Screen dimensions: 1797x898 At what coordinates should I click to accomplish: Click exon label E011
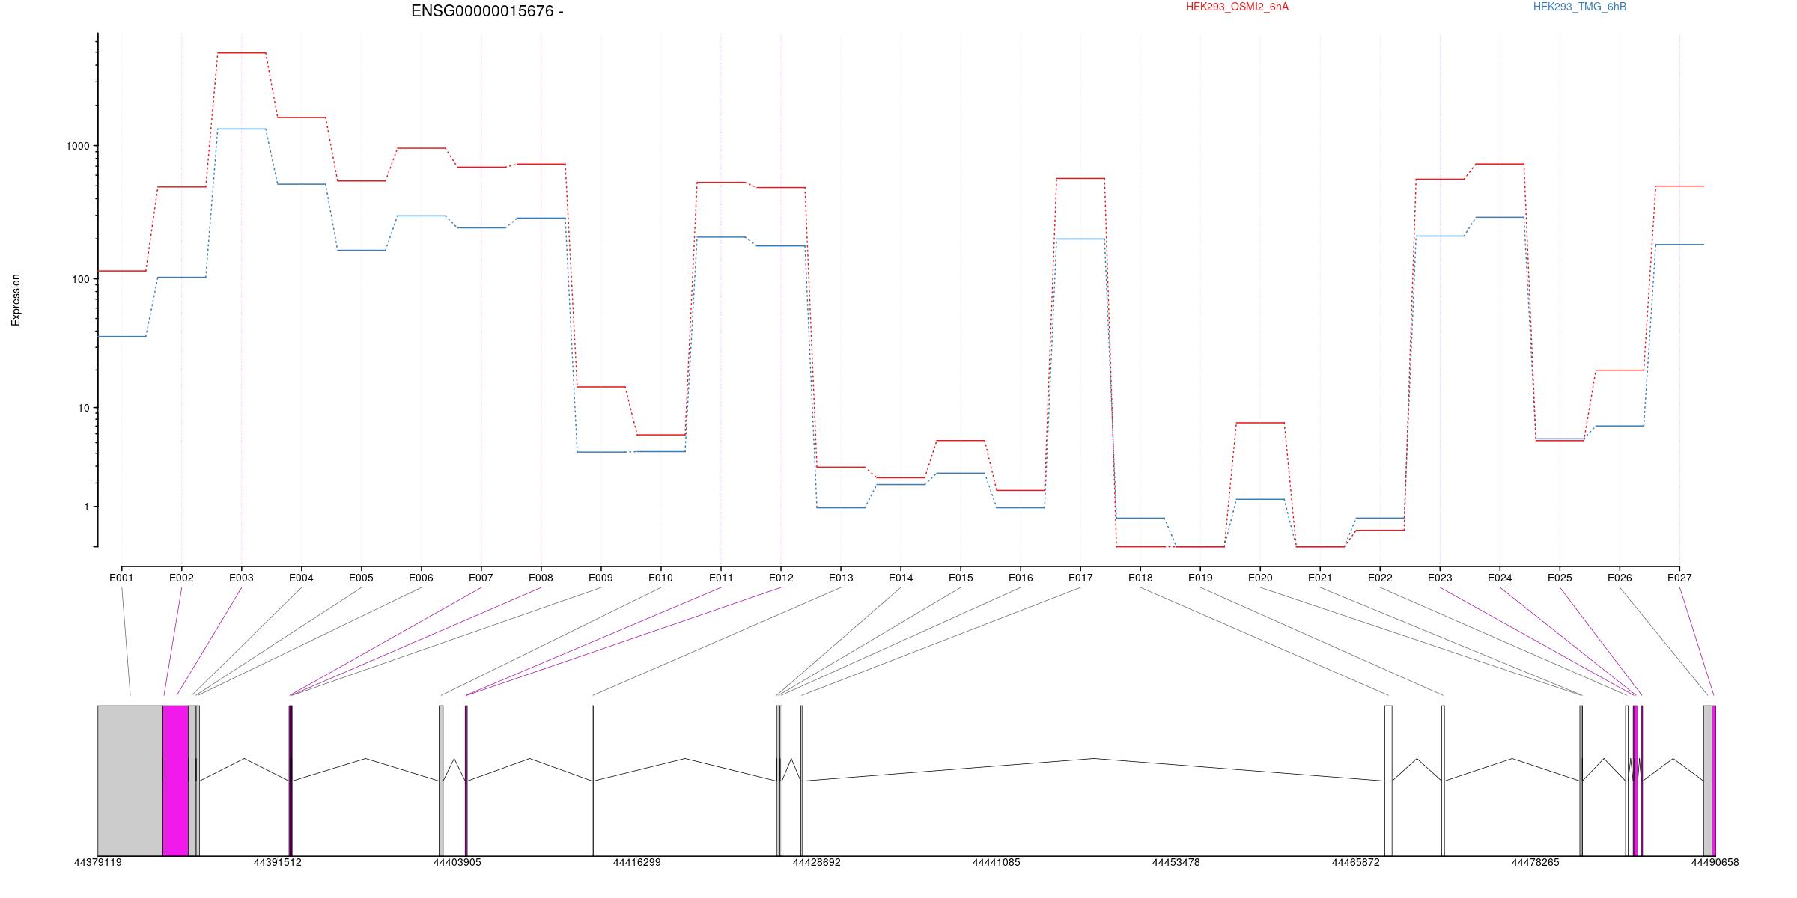[721, 578]
